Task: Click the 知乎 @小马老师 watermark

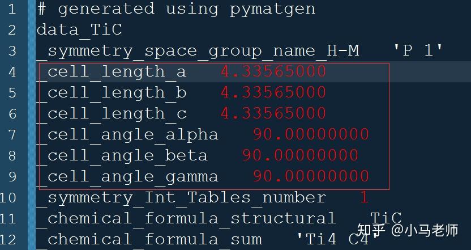Action: click(x=407, y=230)
